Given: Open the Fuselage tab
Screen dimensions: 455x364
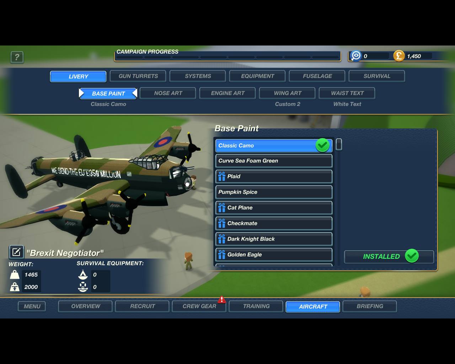Looking at the screenshot, I should coord(317,76).
